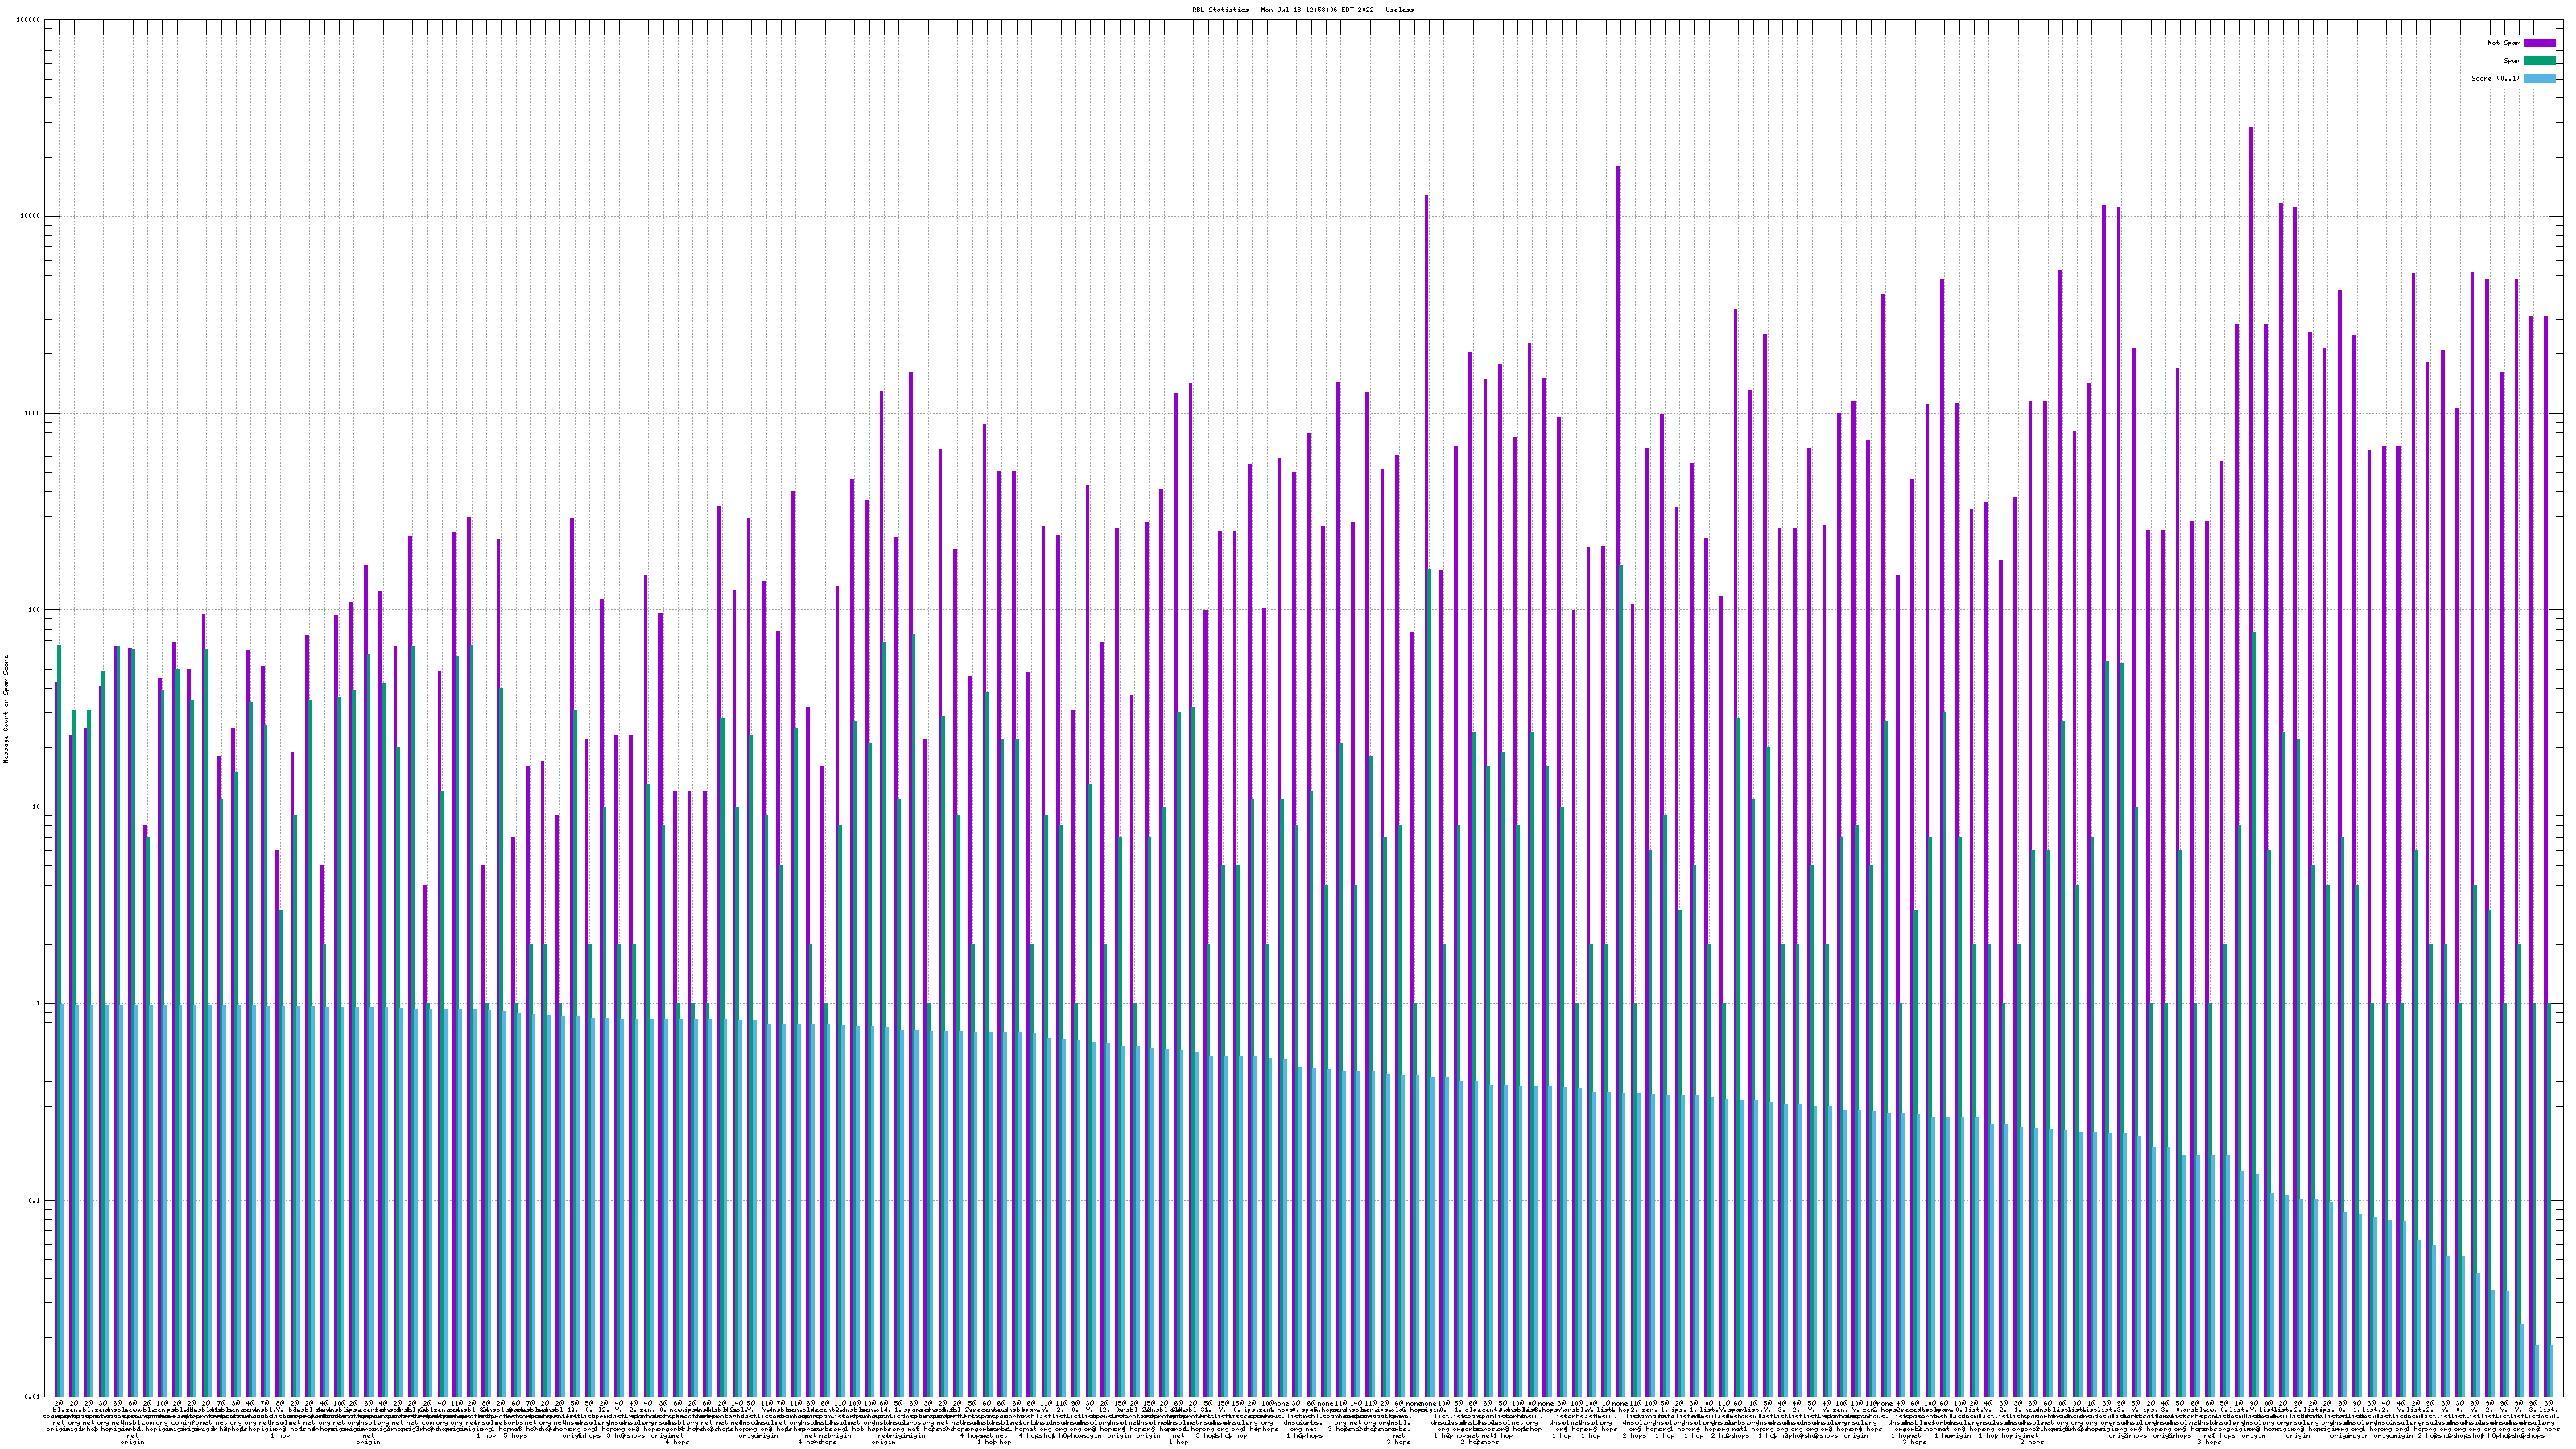Select the 'Not Spam' legend label
Screen dimensions: 2576x1449
coord(2504,43)
